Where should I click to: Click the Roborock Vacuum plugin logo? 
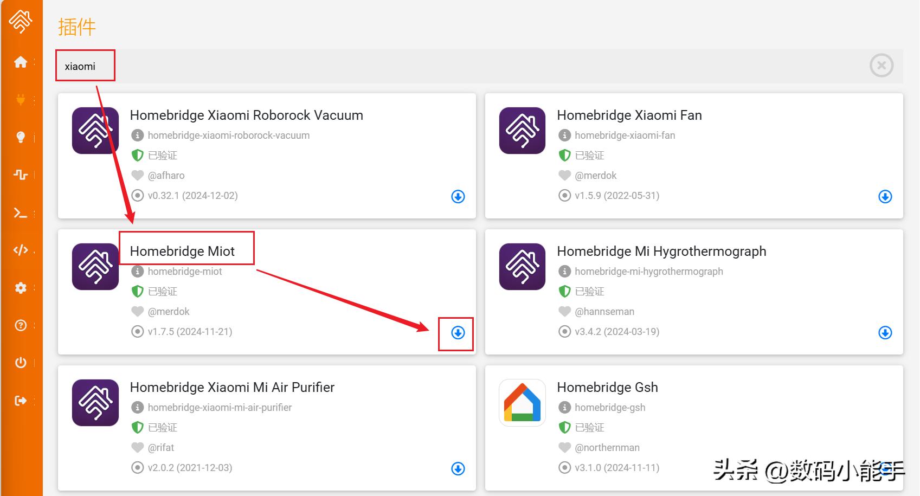(95, 131)
